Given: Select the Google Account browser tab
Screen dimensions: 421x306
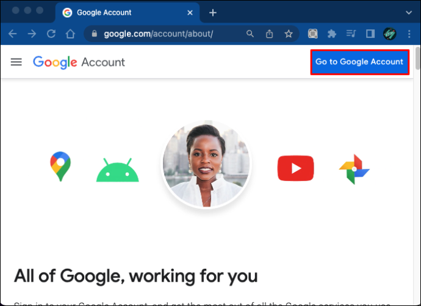Looking at the screenshot, I should [128, 13].
